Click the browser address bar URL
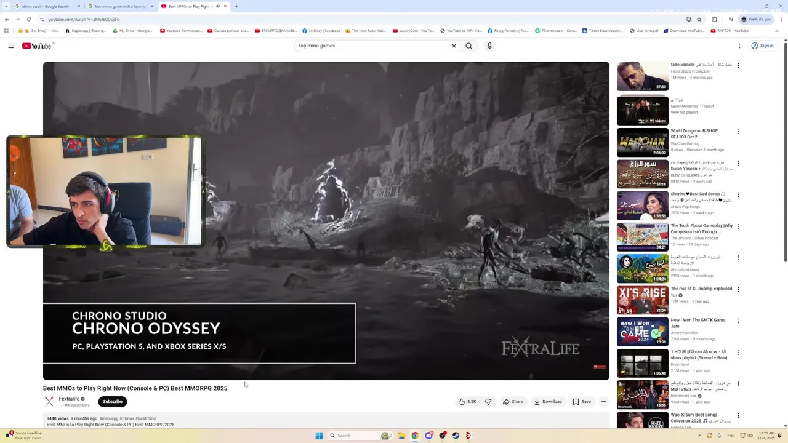788x443 pixels. click(84, 19)
